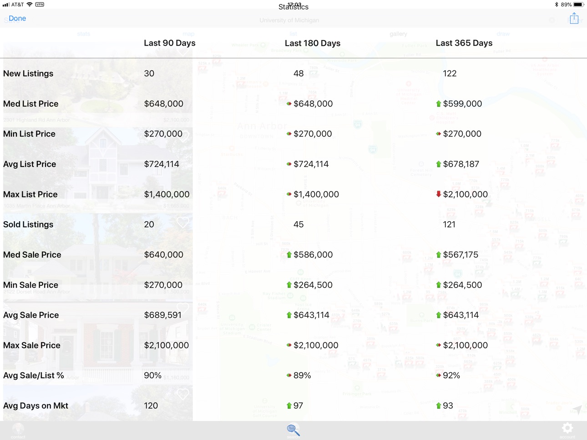Tap the battery indicator in status bar

[x=578, y=5]
